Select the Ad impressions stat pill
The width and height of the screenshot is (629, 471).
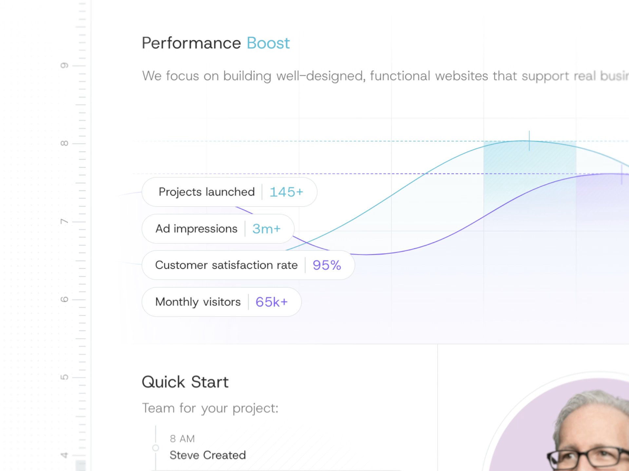pyautogui.click(x=218, y=229)
